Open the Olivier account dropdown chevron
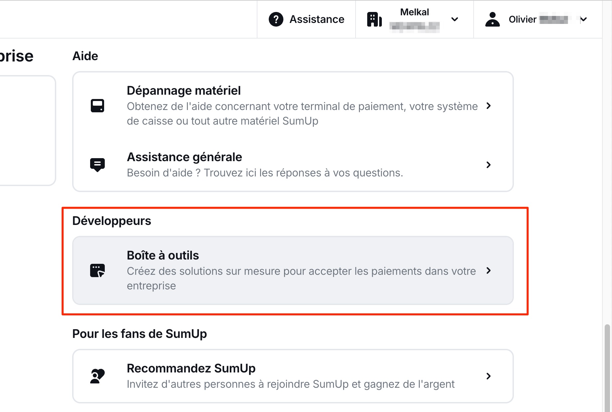Screen dimensions: 612x412 [583, 19]
